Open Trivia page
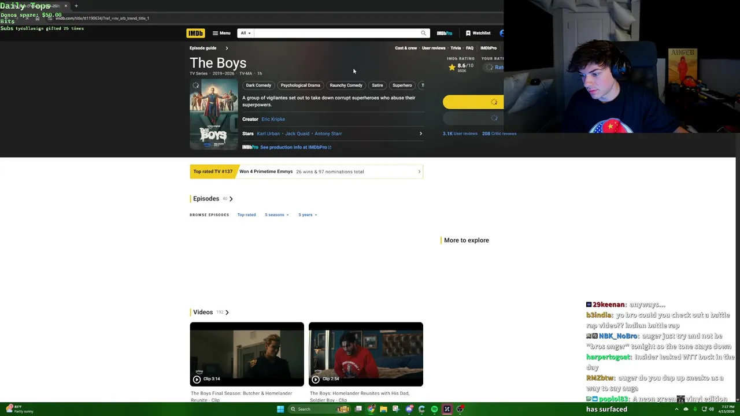Image resolution: width=740 pixels, height=416 pixels. (456, 48)
